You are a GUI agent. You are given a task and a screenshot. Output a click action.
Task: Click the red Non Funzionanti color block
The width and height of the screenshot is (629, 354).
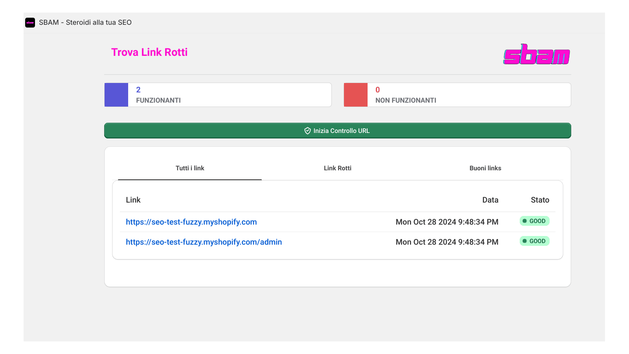[x=356, y=95]
